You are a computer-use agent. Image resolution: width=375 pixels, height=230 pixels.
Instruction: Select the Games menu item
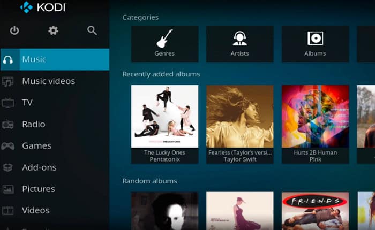click(55, 146)
